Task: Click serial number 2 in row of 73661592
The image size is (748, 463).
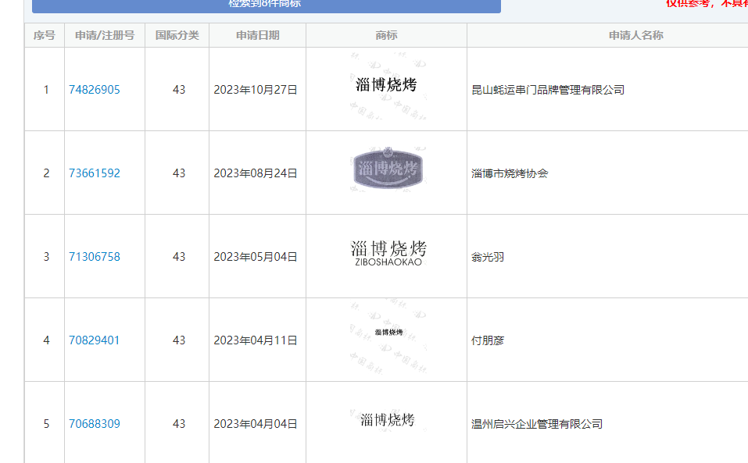Action: click(46, 173)
